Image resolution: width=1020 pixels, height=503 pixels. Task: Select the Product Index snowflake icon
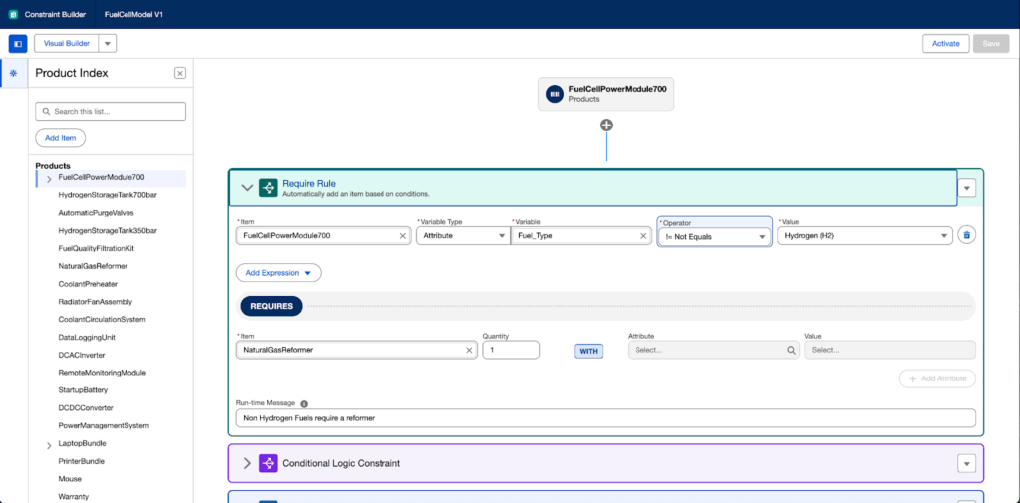(x=13, y=73)
